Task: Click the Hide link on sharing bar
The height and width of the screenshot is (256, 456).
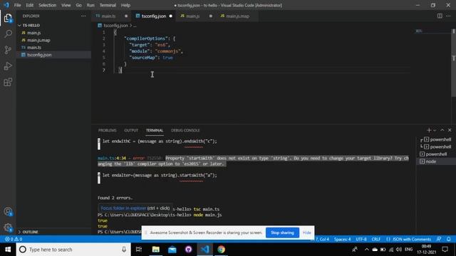Action: click(307, 233)
